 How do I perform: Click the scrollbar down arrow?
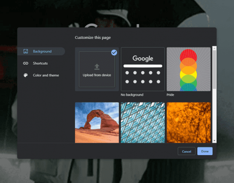(214, 140)
